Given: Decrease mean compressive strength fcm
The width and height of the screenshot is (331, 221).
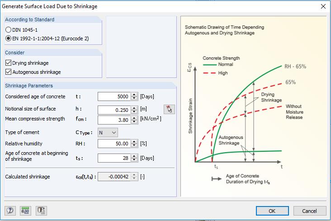Looking at the screenshot, I should click(134, 122).
